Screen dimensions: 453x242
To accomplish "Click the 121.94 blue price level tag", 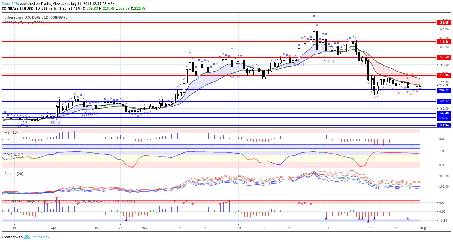I will (x=444, y=125).
